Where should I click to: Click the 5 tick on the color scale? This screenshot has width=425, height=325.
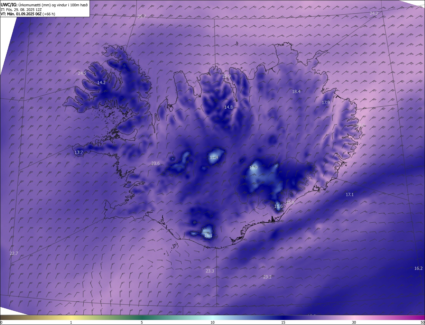(142, 322)
